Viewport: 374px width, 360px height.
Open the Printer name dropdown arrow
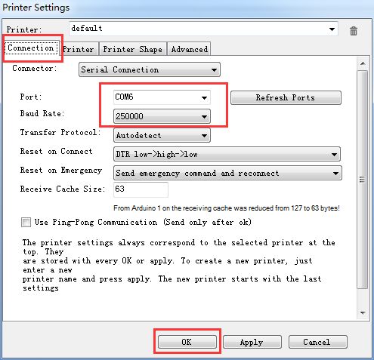click(x=332, y=29)
